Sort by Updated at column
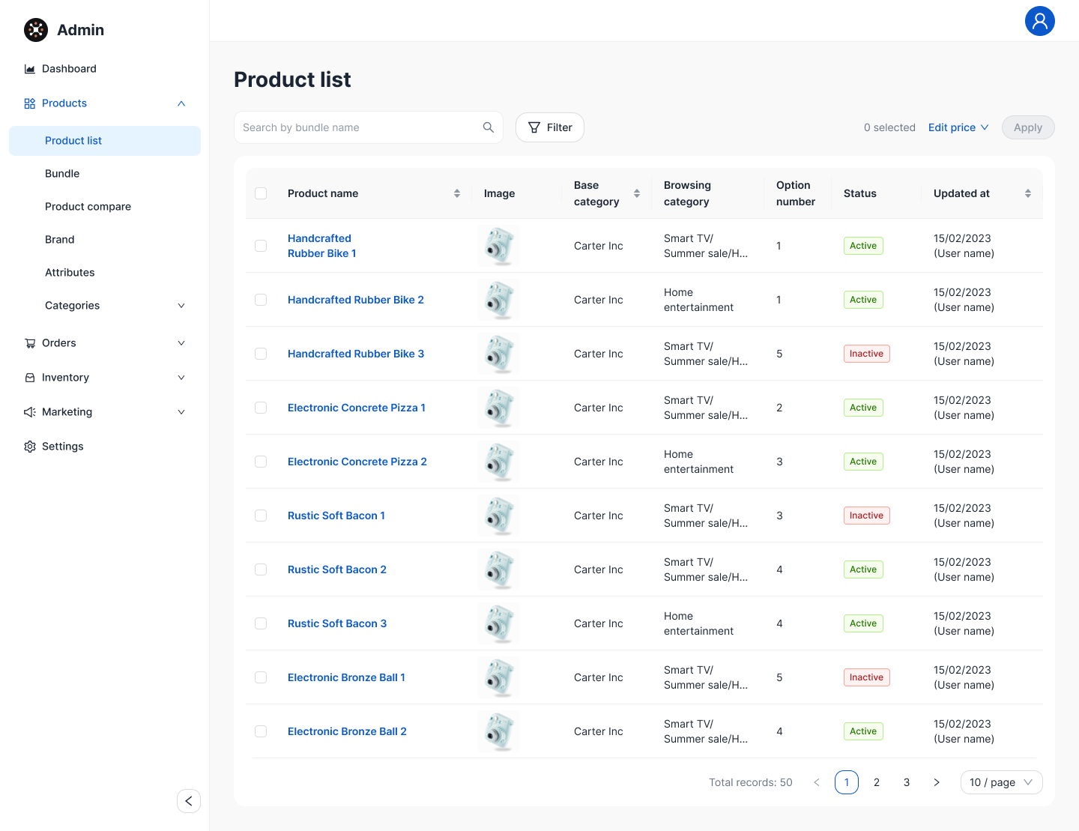1079x831 pixels. [1028, 193]
